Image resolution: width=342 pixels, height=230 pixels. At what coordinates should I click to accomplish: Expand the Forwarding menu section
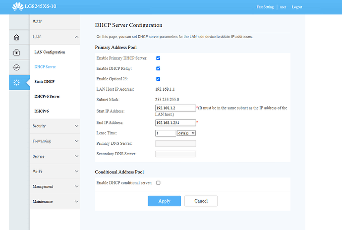[x=55, y=141]
